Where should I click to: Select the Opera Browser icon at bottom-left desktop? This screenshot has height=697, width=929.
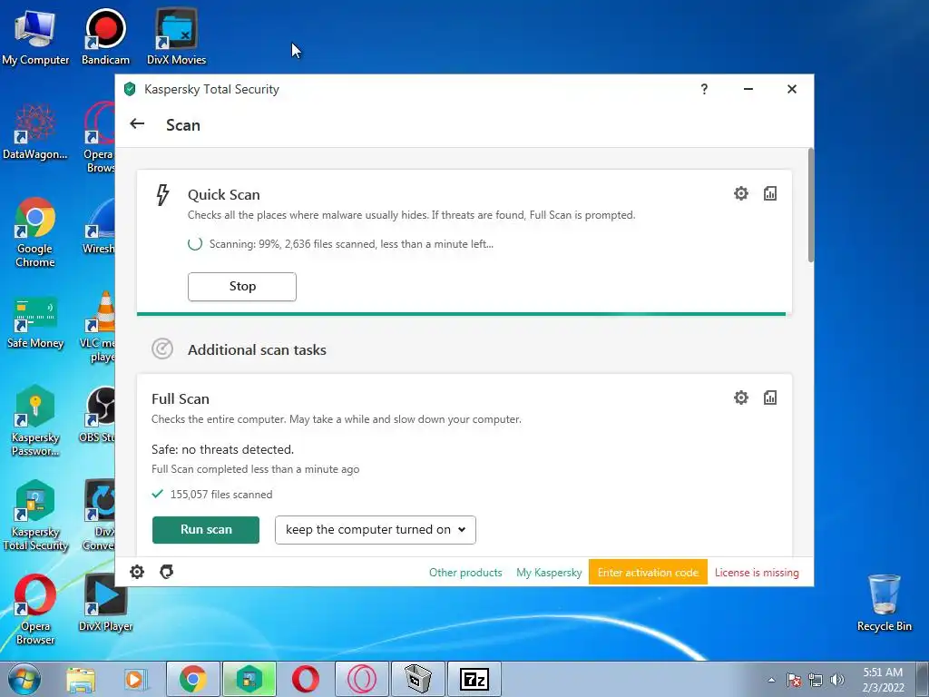point(35,609)
